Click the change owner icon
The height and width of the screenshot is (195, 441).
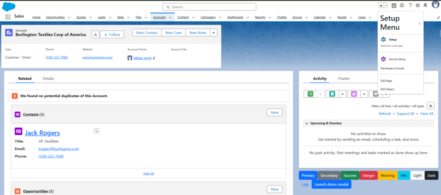point(154,58)
